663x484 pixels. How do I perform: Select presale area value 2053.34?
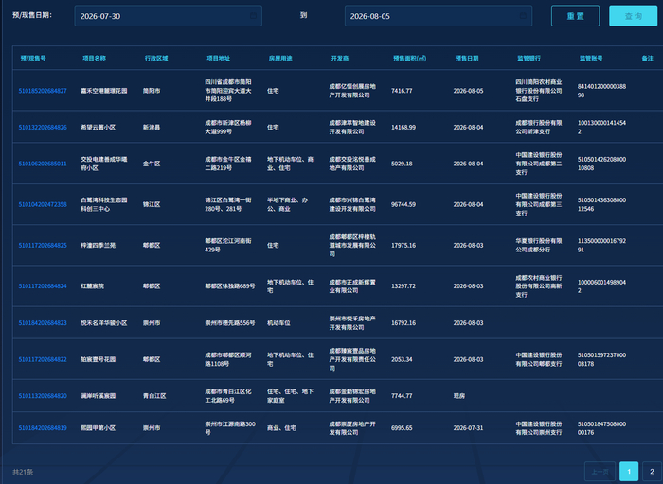click(402, 359)
